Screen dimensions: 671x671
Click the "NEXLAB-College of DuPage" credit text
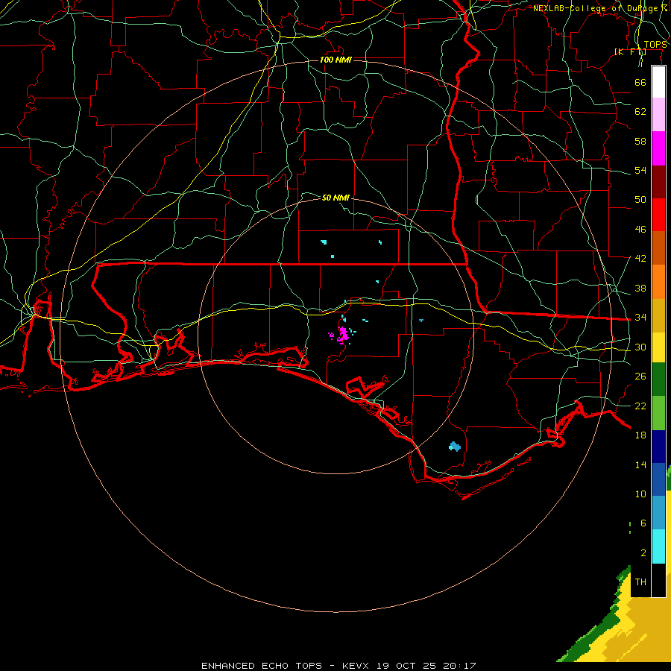595,8
